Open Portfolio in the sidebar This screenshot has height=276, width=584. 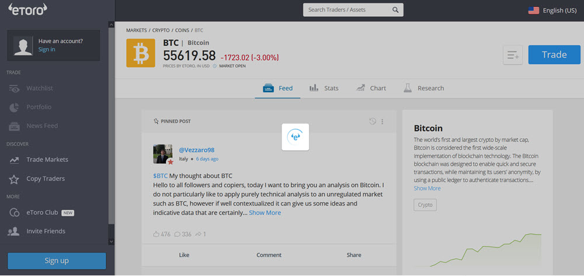pos(39,107)
